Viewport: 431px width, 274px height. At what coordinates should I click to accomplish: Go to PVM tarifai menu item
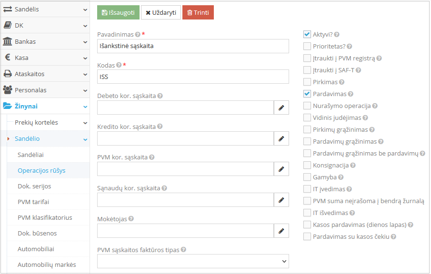33,202
